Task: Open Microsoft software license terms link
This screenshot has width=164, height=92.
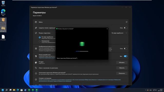Action: pyautogui.click(x=65, y=80)
